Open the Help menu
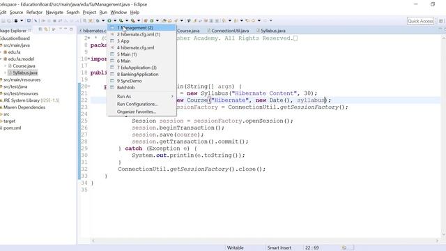446x251 pixels. tap(134, 13)
